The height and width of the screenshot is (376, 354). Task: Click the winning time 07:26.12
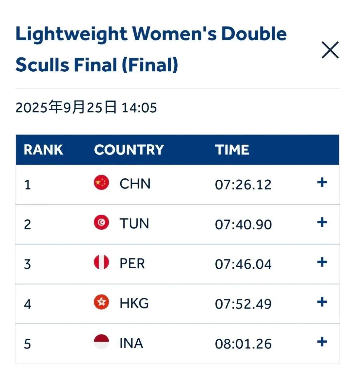pos(243,185)
